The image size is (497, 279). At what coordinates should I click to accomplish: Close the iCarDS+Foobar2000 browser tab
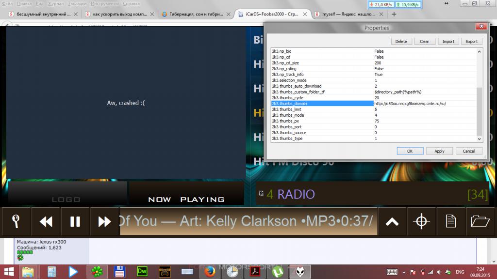[305, 14]
